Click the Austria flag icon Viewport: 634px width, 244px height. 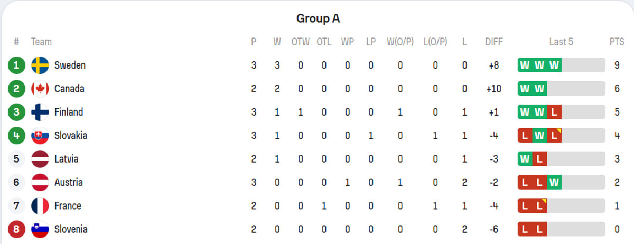click(x=40, y=182)
